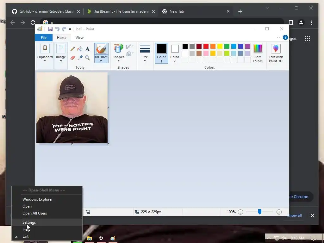Image resolution: width=324 pixels, height=243 pixels.
Task: Click Paint icon in taskbar
Action: click(x=113, y=238)
